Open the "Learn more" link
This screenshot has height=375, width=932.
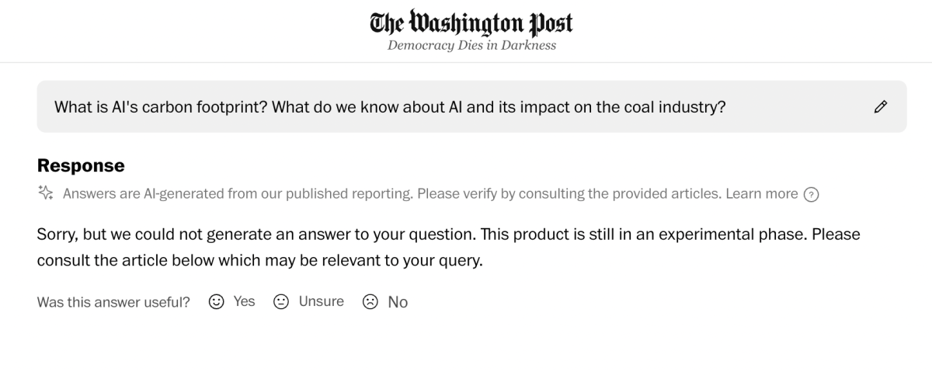(x=761, y=193)
